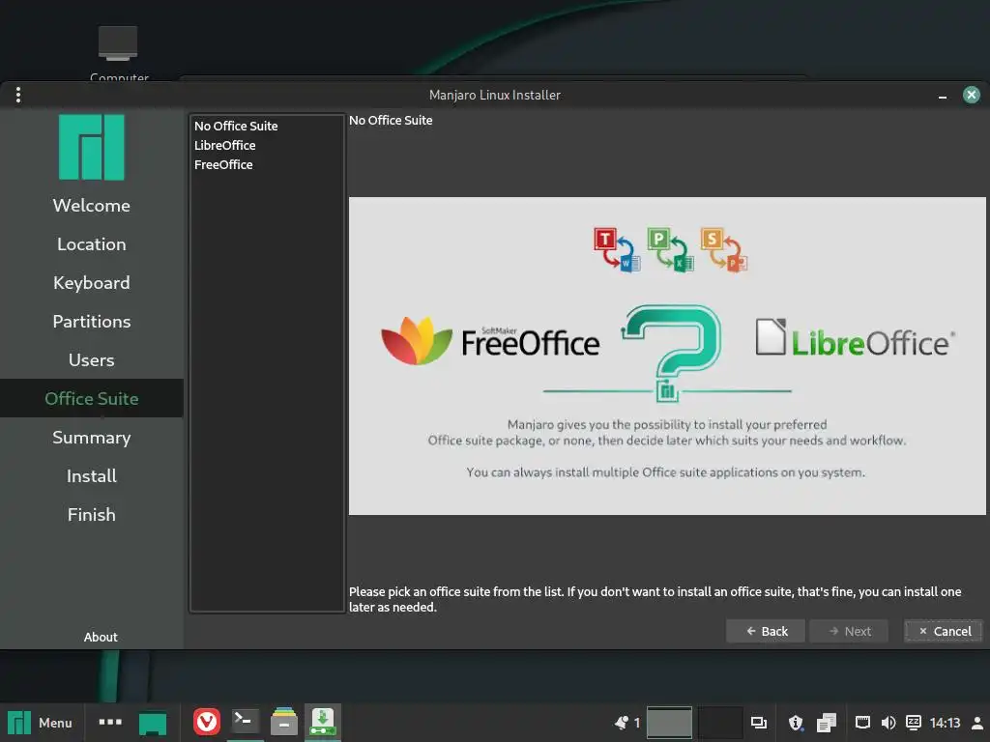Click the LibreOffice logo in banner
This screenshot has width=990, height=742.
tap(856, 339)
